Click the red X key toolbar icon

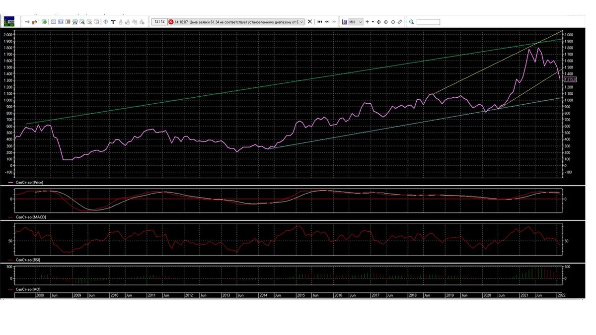pyautogui.click(x=34, y=22)
